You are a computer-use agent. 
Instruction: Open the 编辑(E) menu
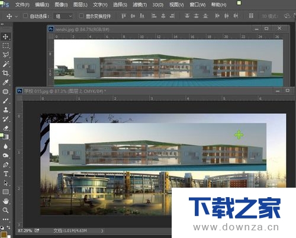[x=42, y=5]
